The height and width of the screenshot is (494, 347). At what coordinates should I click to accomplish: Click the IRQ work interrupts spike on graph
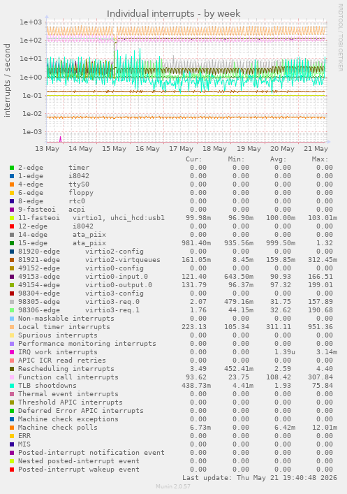[x=61, y=139]
